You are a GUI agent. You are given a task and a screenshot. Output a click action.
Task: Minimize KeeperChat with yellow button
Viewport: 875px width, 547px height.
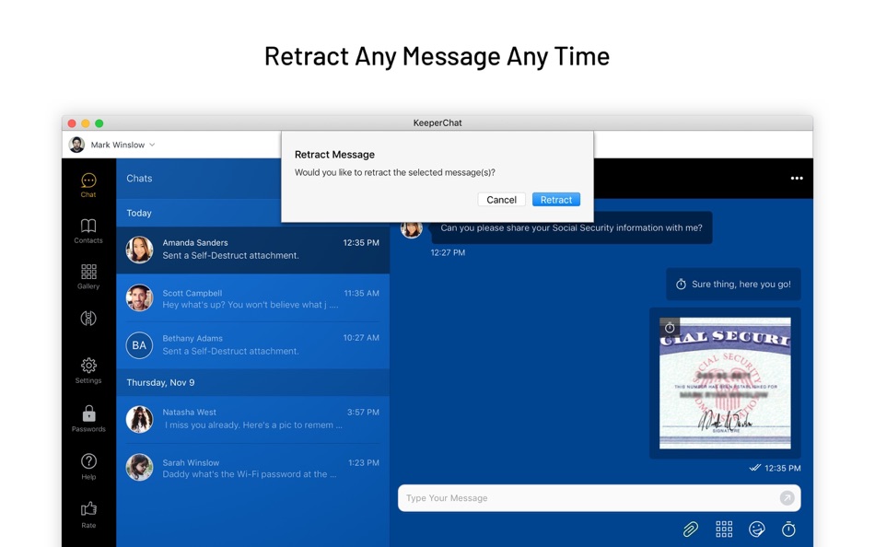[86, 122]
